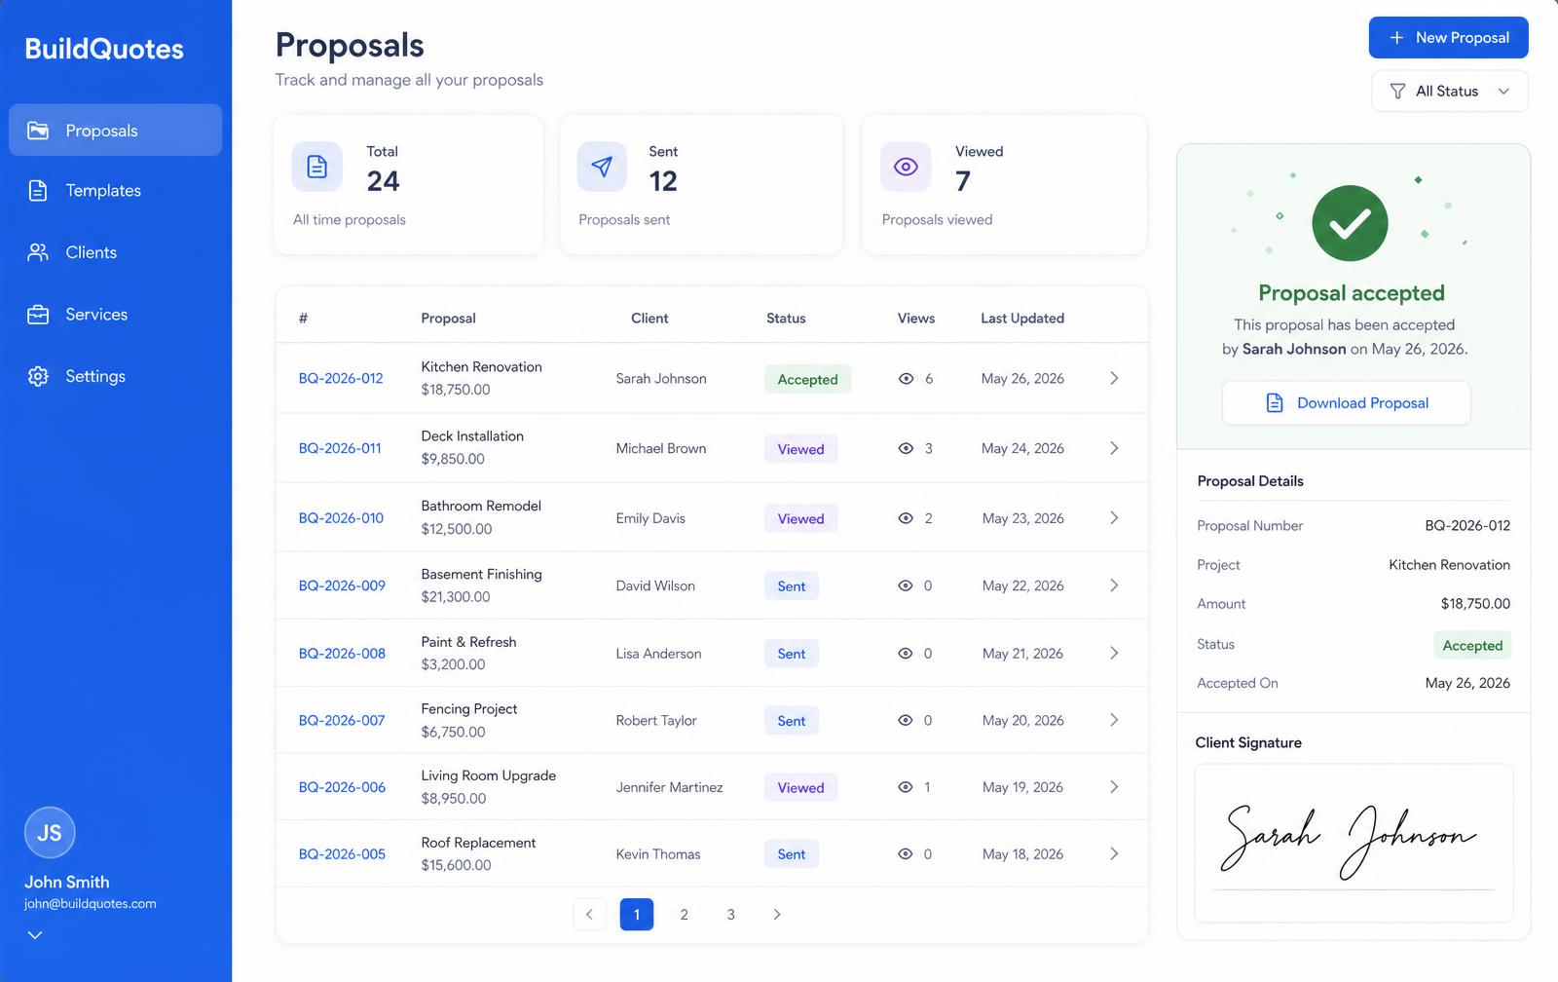This screenshot has height=982, width=1558.
Task: Click the funnel filter icon
Action: 1397,91
